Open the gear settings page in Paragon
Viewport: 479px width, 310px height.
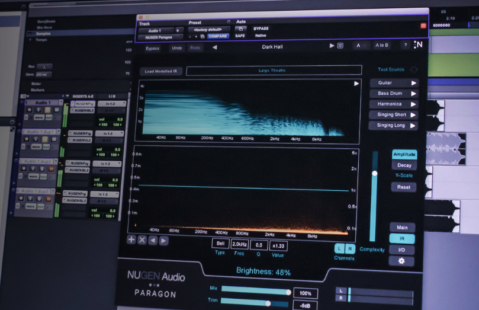(x=401, y=261)
